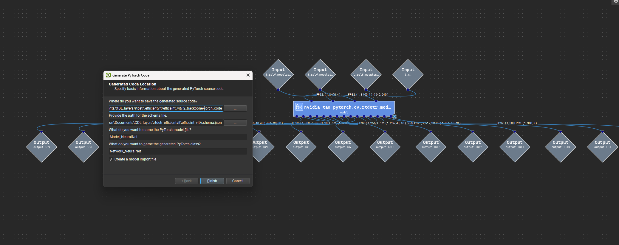Select the output_183 Output node

point(301,146)
